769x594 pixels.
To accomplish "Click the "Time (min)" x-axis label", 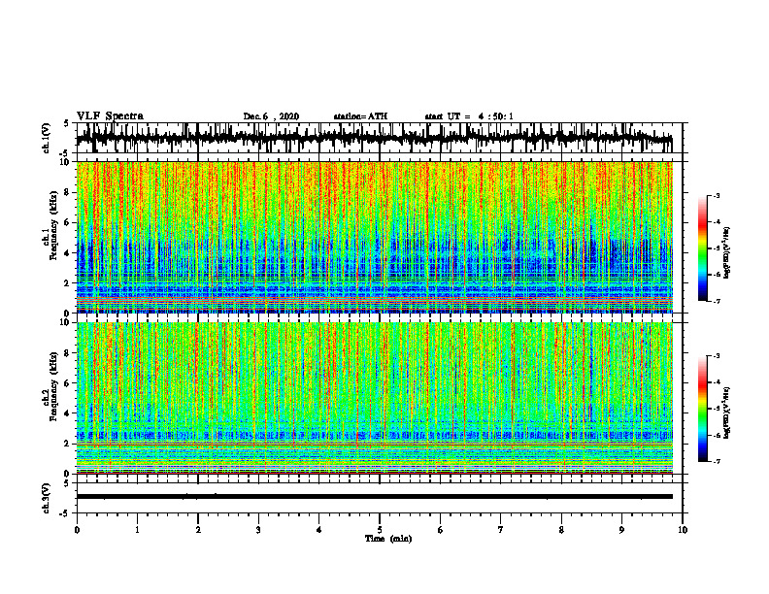I will pos(388,539).
